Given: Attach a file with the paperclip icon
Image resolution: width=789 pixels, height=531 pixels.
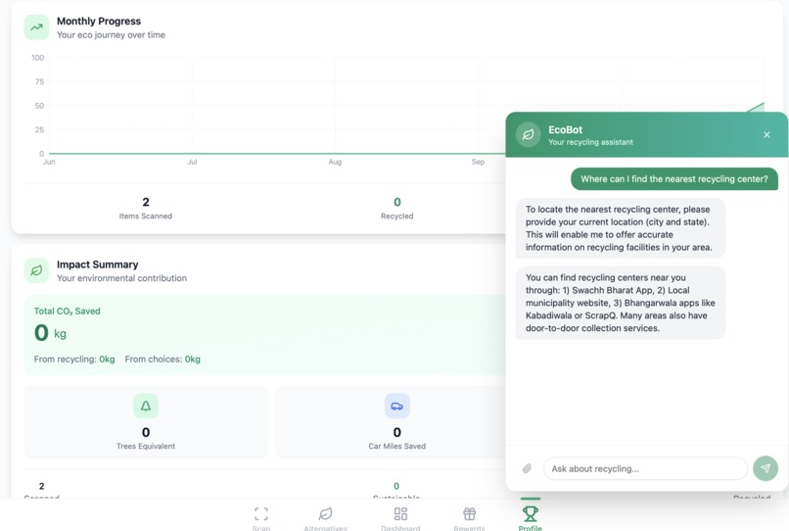Looking at the screenshot, I should tap(527, 468).
